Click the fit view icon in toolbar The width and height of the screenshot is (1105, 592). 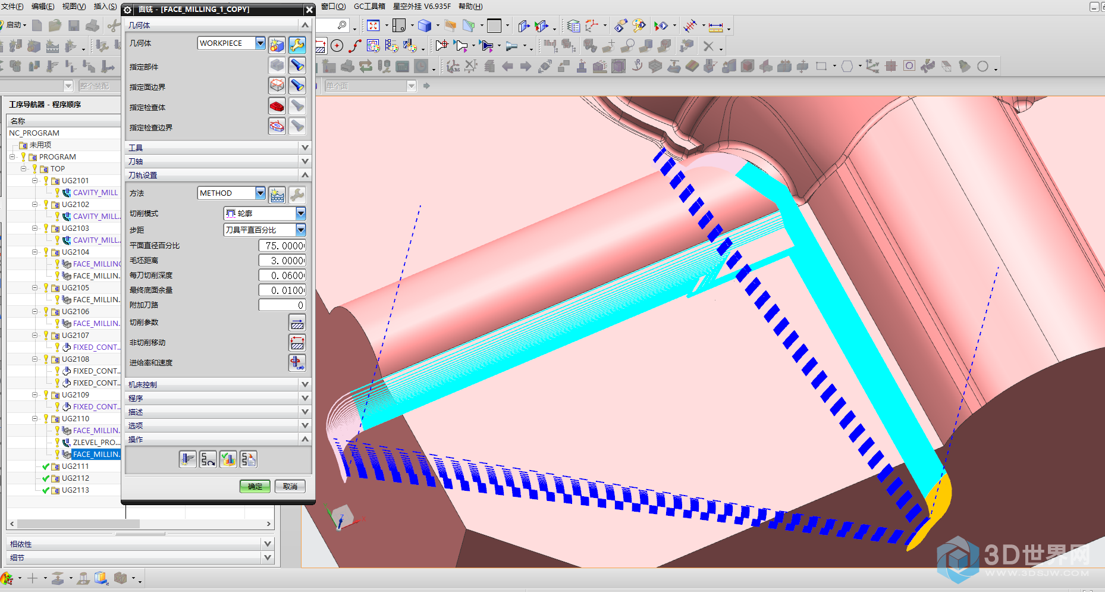(x=373, y=26)
